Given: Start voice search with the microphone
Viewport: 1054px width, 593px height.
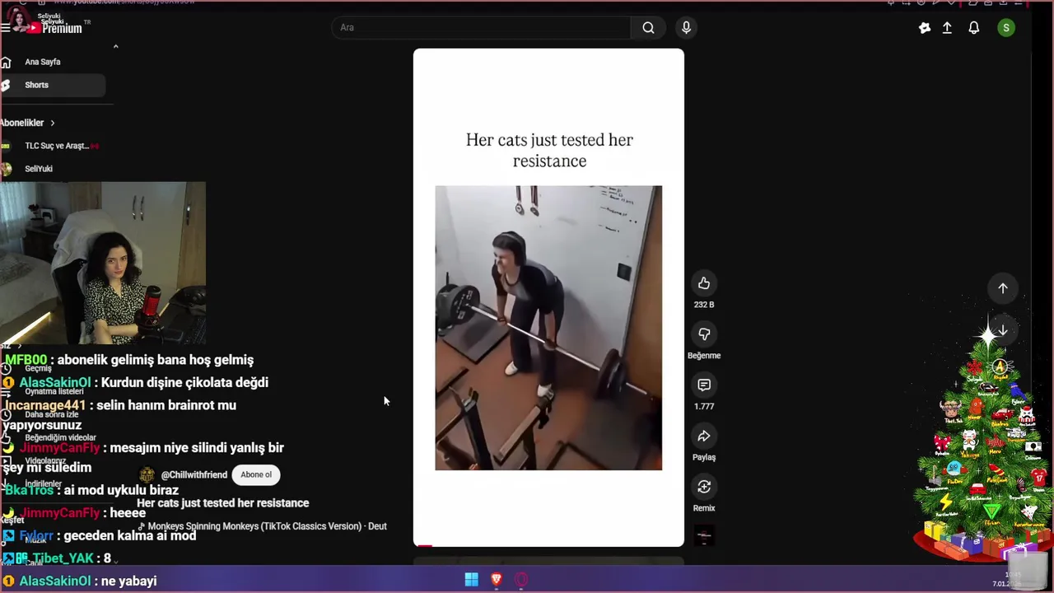Looking at the screenshot, I should [x=686, y=28].
